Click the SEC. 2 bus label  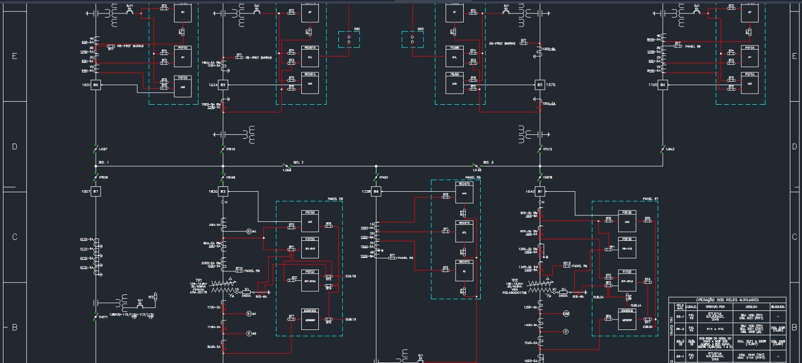pyautogui.click(x=298, y=162)
